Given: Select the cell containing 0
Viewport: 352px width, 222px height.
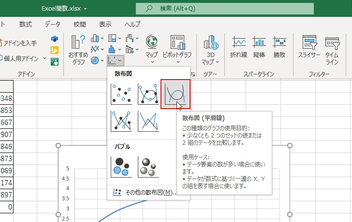Looking at the screenshot, I should click(6, 207).
